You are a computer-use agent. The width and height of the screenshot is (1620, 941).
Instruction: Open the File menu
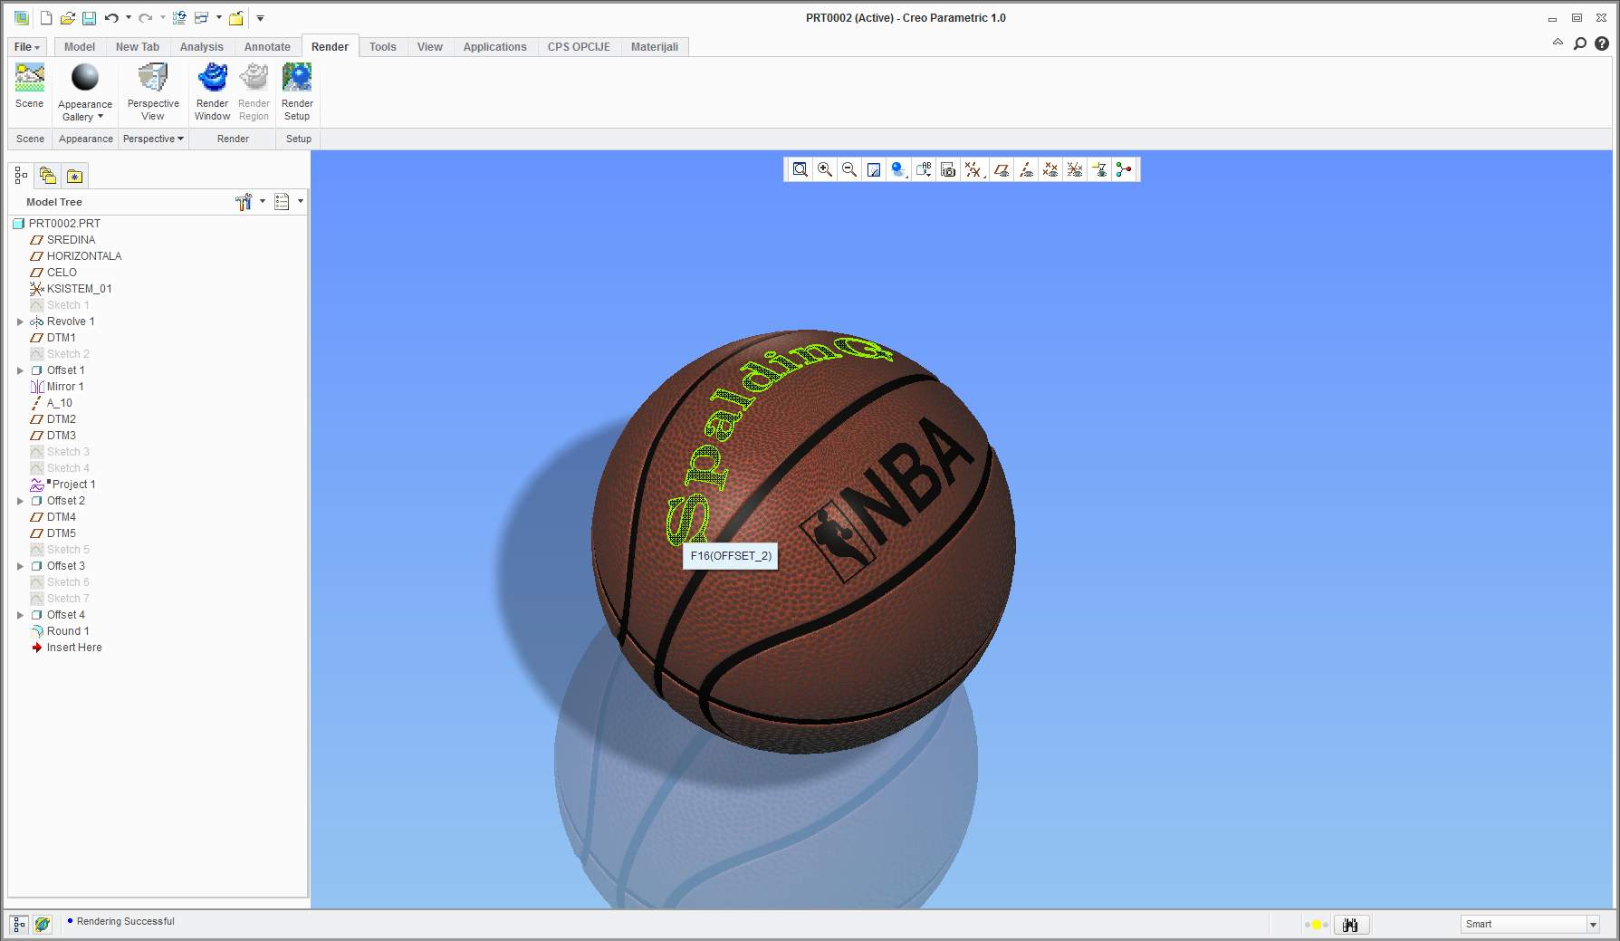coord(27,47)
